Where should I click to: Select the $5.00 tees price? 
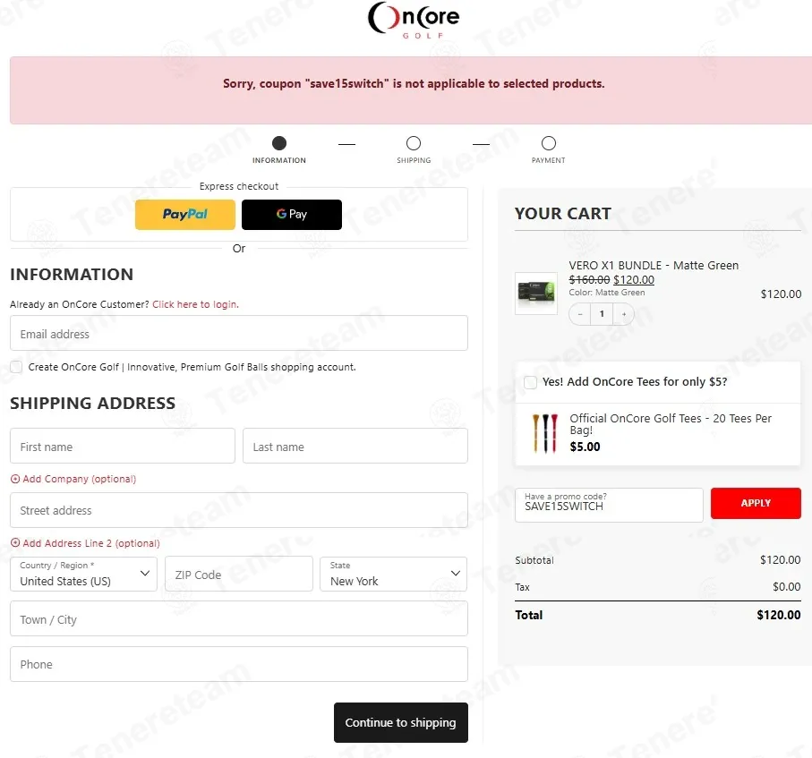pos(585,447)
